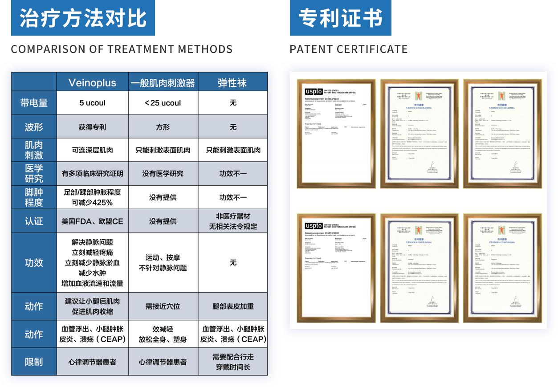Click the 无 cell in the 波形 row
The image size is (558, 387).
pyautogui.click(x=232, y=127)
